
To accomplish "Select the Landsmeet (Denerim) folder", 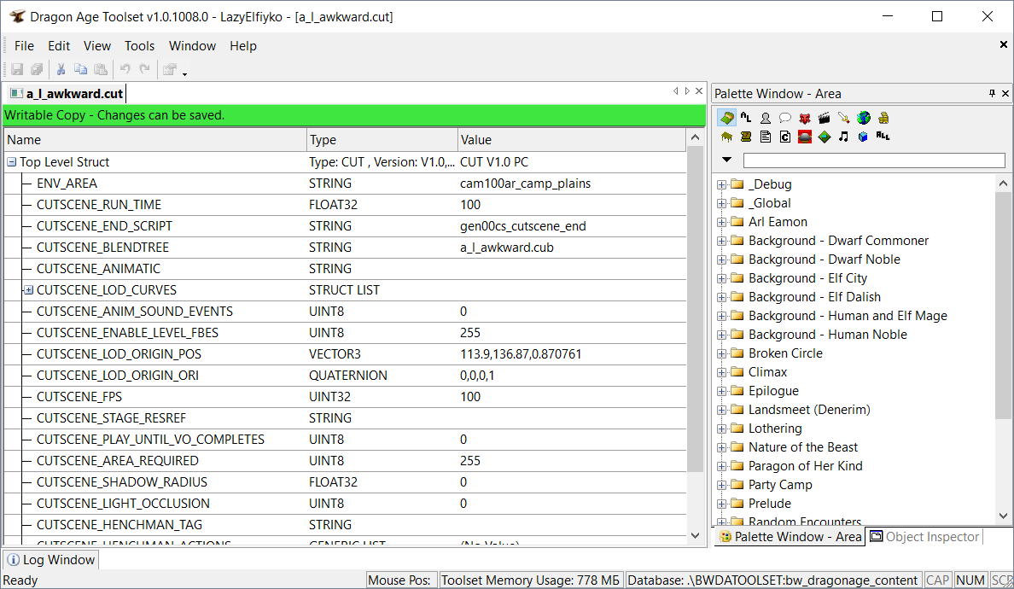I will (x=809, y=410).
